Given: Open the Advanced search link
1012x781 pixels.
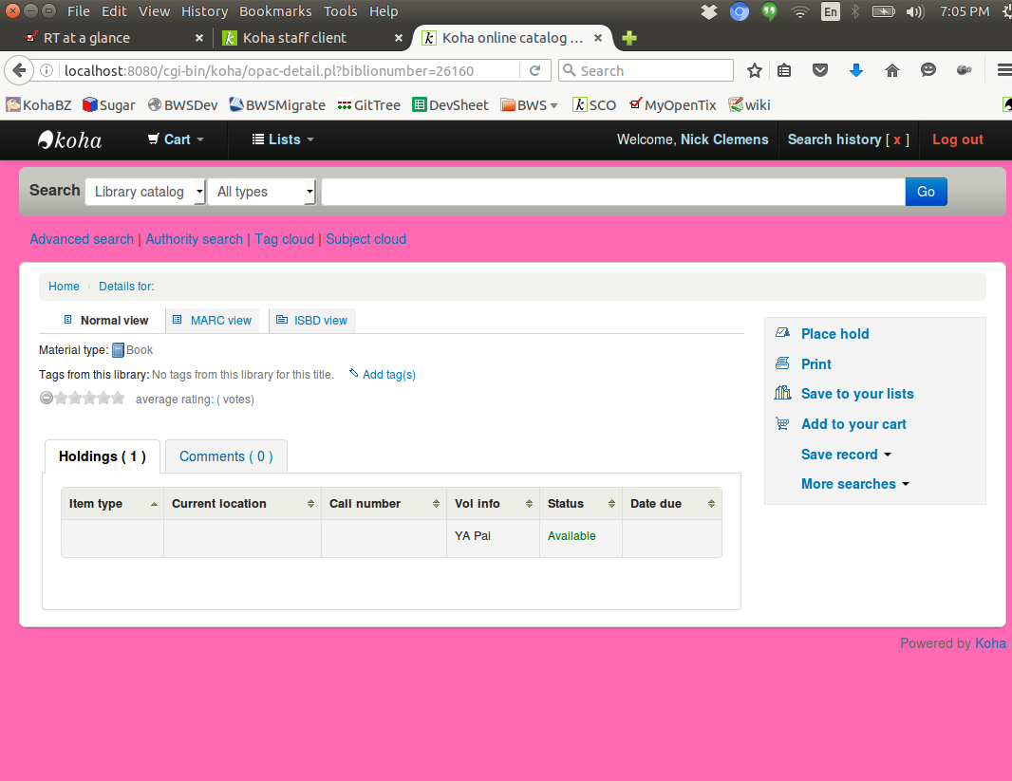Looking at the screenshot, I should pyautogui.click(x=82, y=239).
